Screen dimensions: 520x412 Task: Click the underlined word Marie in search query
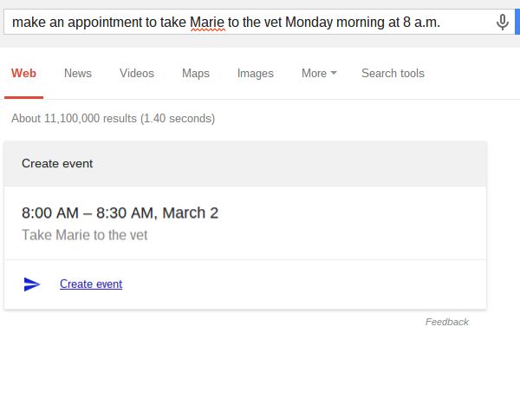[x=206, y=23]
